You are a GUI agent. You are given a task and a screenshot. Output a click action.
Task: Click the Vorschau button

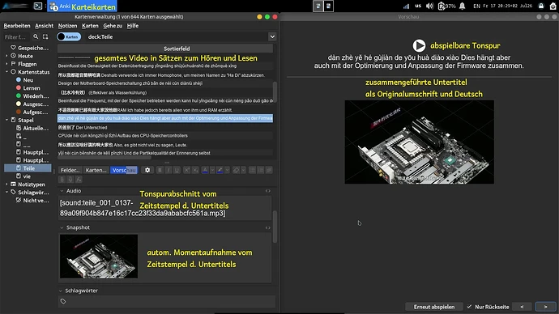[124, 170]
